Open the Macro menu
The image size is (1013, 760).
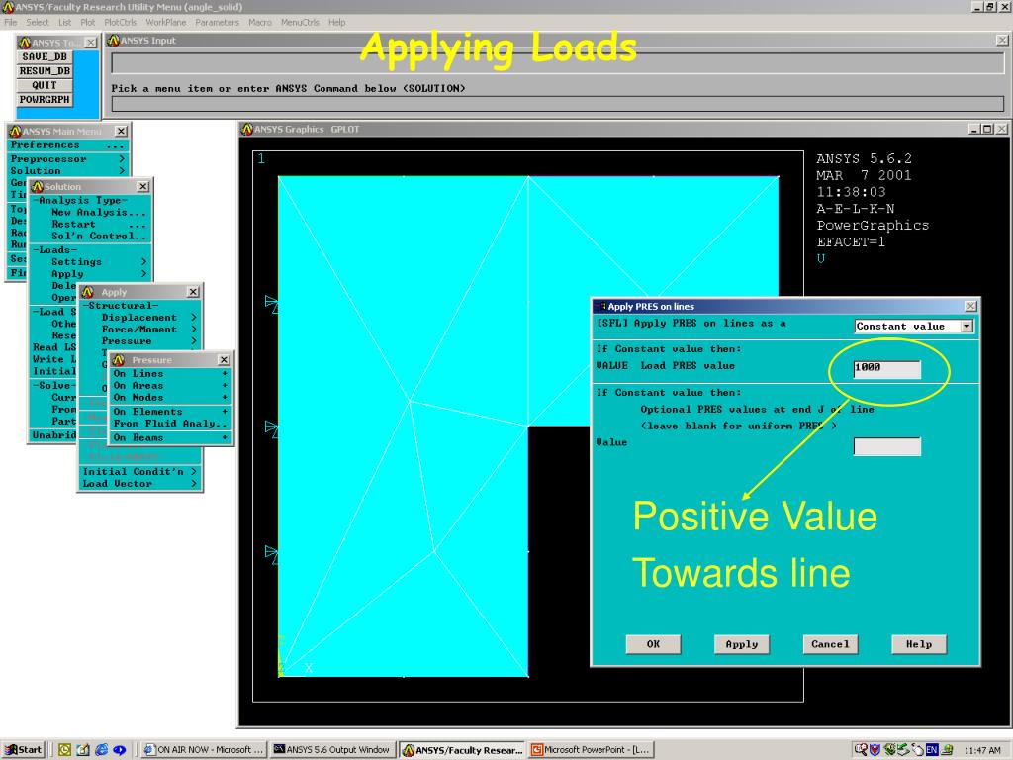pos(260,22)
